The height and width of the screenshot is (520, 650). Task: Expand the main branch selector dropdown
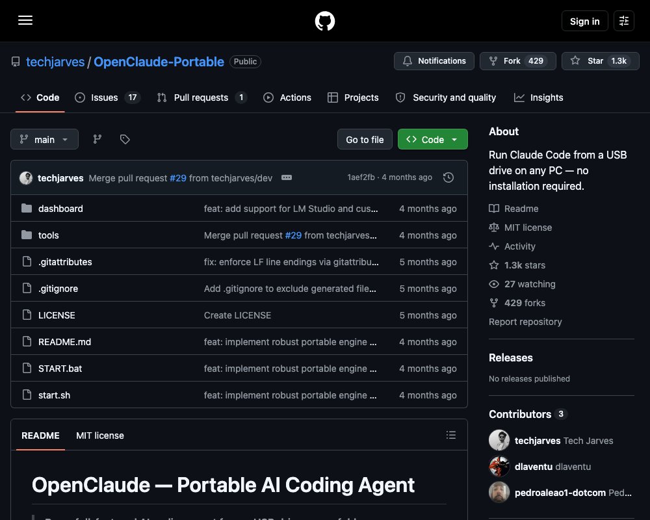44,139
